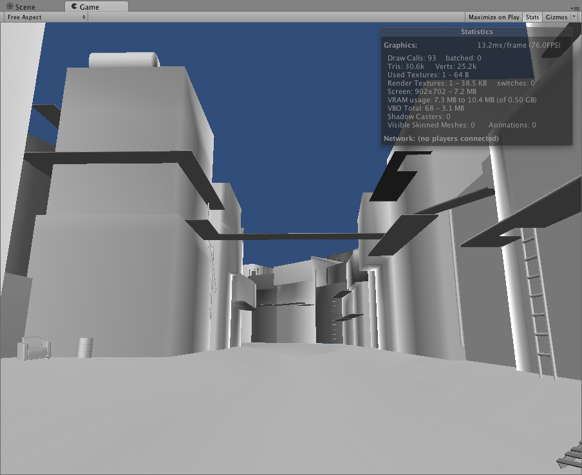This screenshot has width=582, height=475.
Task: Click 'Render Textures: 1 - 38.5 KB' text
Action: (437, 83)
